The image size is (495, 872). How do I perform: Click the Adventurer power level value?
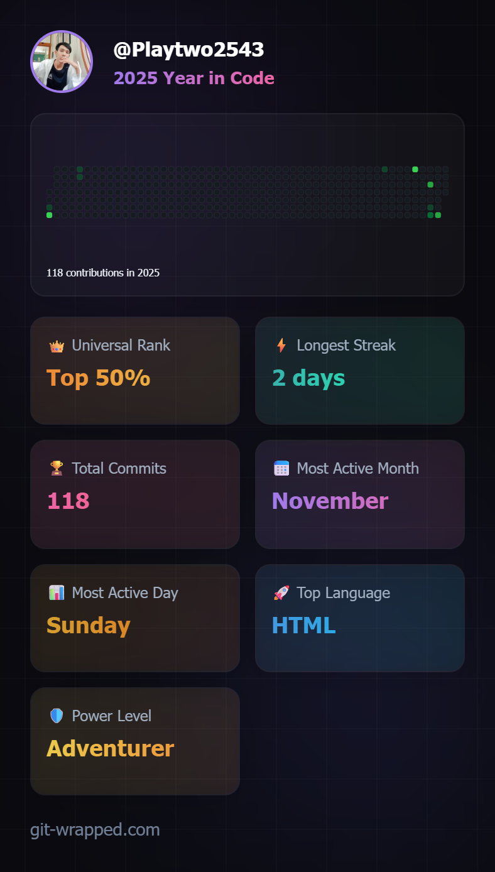click(x=110, y=748)
